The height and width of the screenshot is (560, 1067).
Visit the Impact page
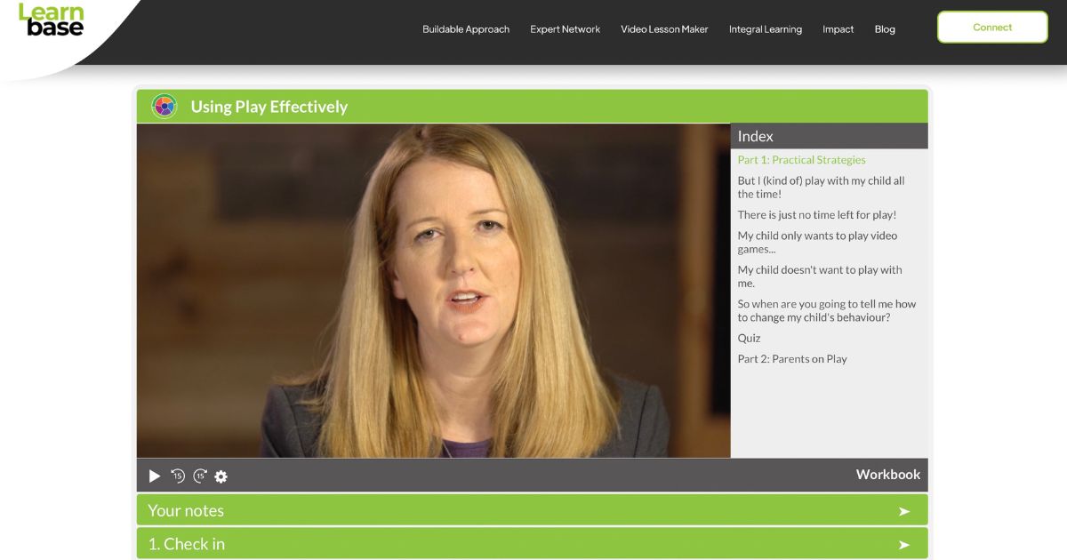click(838, 28)
